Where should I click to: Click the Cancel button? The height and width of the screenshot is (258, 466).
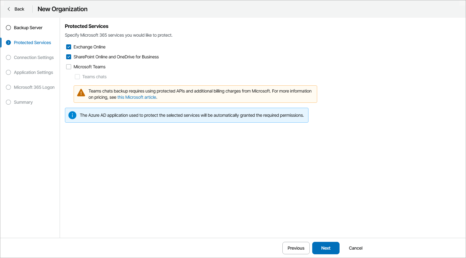tap(355, 248)
